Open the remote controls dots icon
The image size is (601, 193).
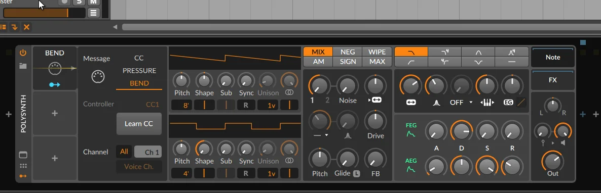coord(23,166)
